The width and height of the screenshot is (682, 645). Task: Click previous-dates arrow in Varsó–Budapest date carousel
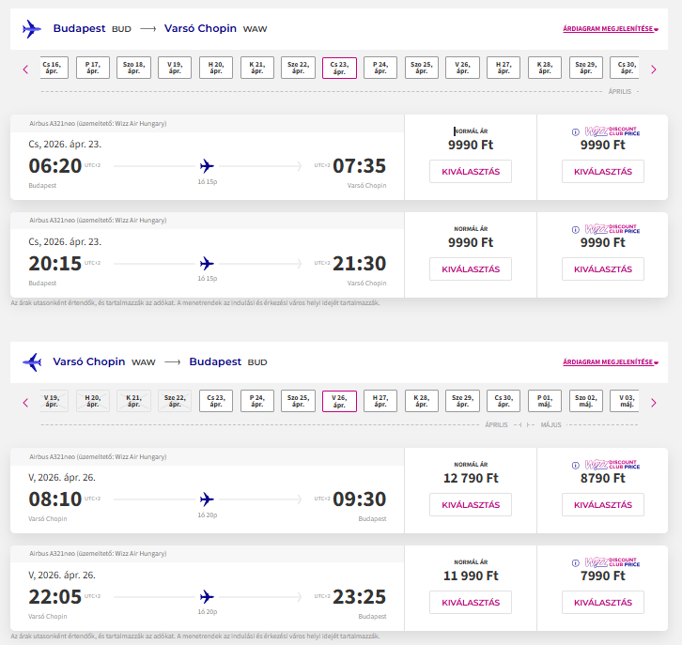25,403
